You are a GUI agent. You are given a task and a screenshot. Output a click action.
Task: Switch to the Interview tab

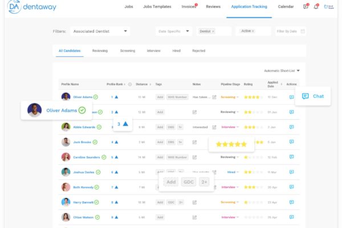click(153, 51)
